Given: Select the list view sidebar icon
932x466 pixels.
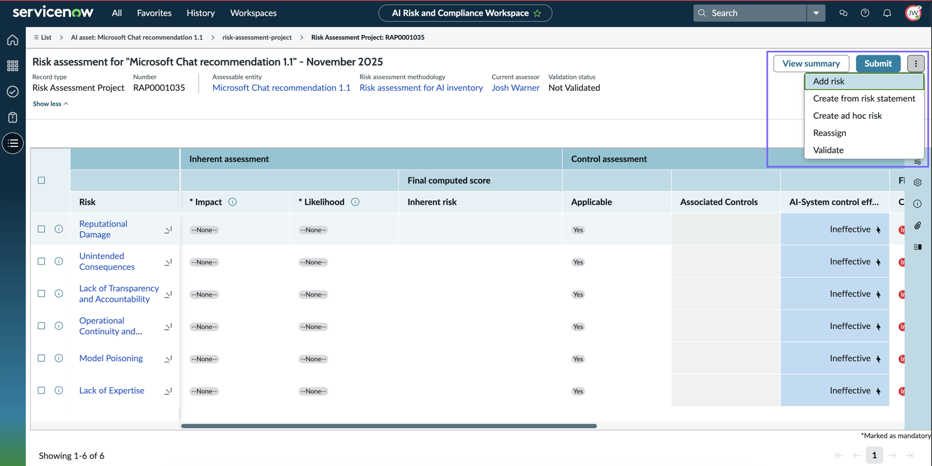Looking at the screenshot, I should [13, 143].
